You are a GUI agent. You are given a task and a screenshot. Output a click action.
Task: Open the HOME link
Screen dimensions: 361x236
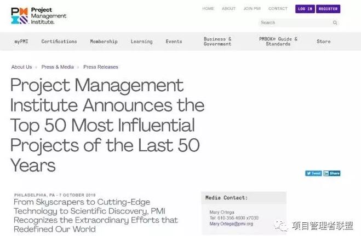pos(208,9)
